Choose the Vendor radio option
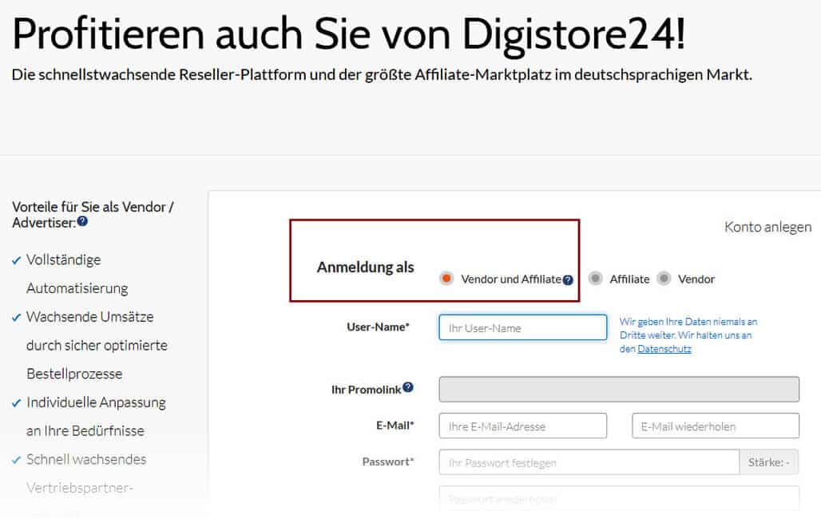 (664, 278)
